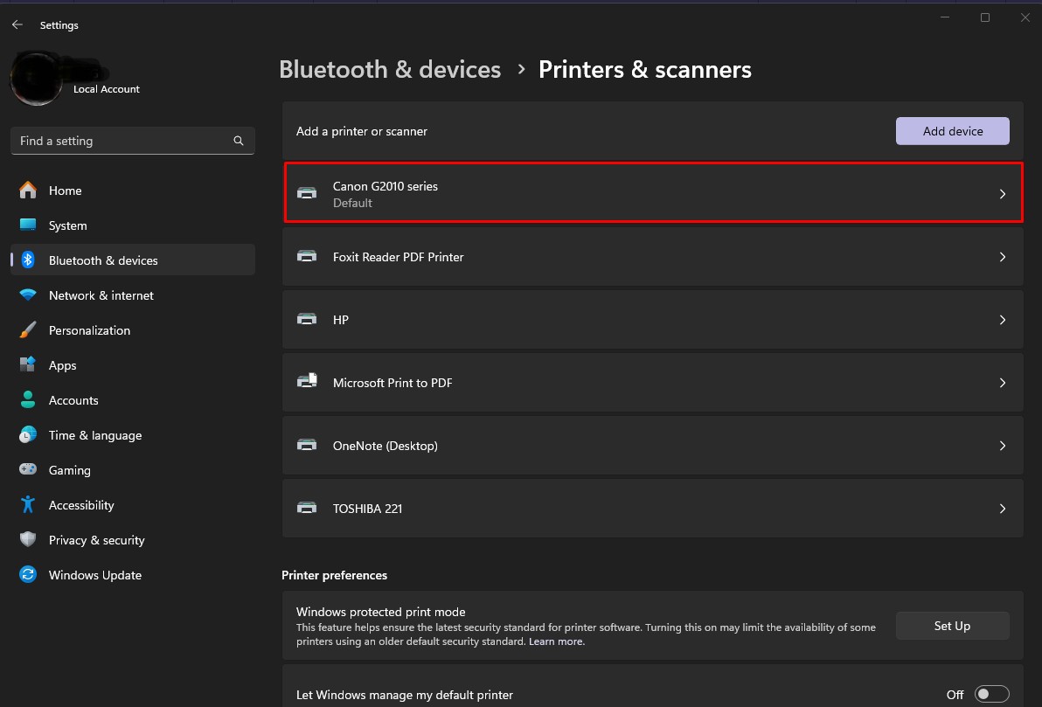Click the Privacy & security shield icon
1042x707 pixels.
28,539
